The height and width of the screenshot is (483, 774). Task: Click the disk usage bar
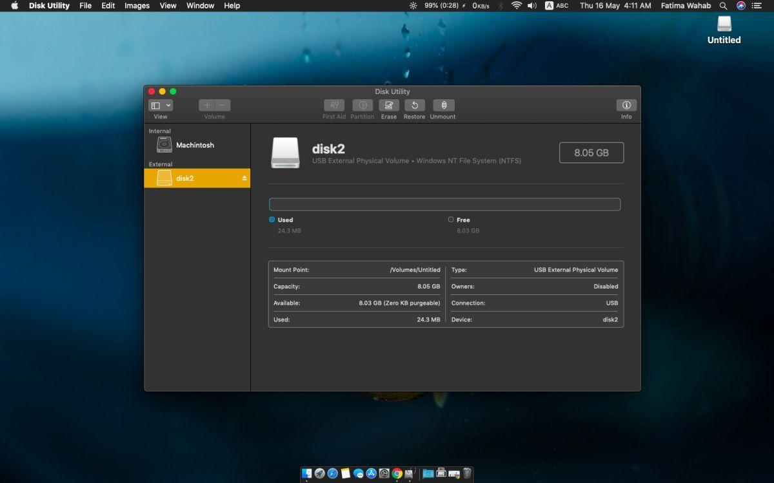444,204
